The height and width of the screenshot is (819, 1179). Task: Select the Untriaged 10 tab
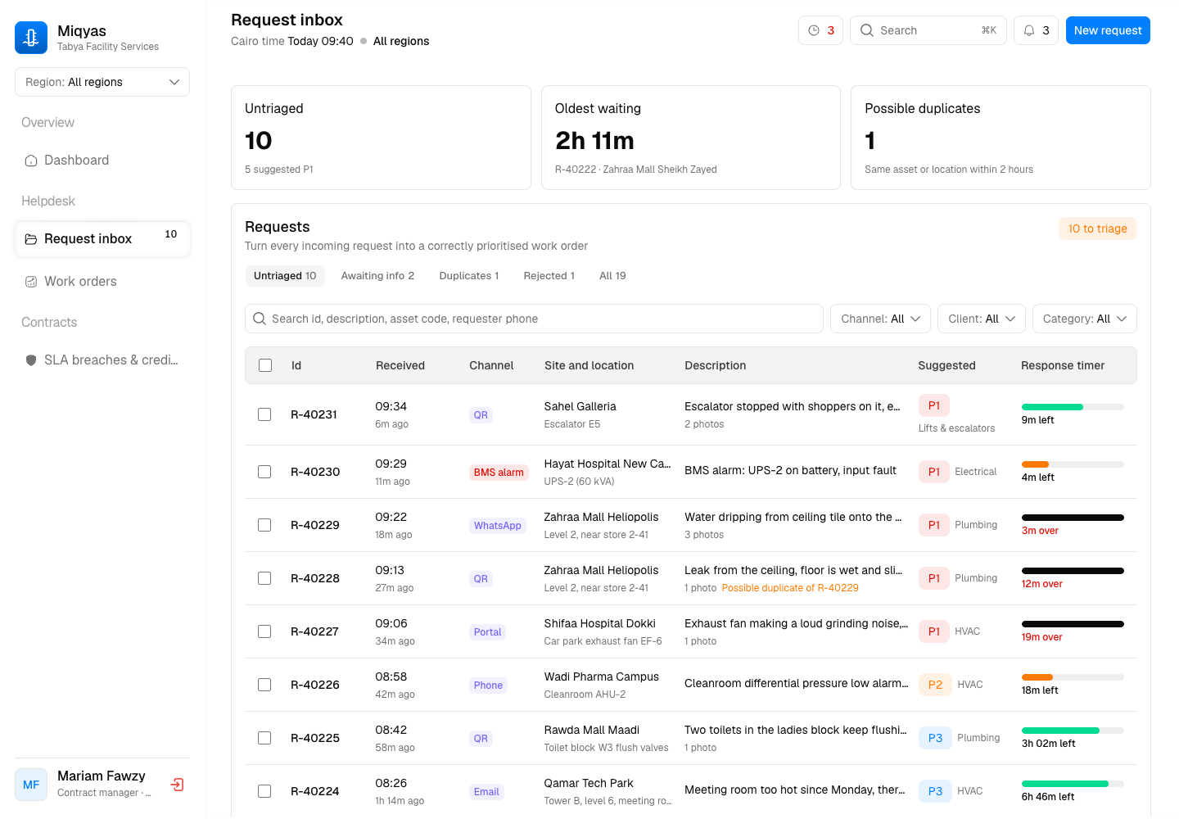285,276
